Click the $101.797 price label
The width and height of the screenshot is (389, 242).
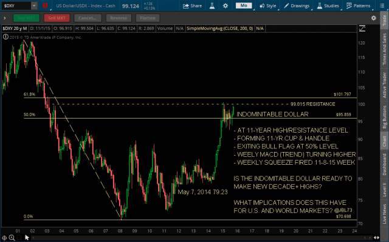(342, 94)
